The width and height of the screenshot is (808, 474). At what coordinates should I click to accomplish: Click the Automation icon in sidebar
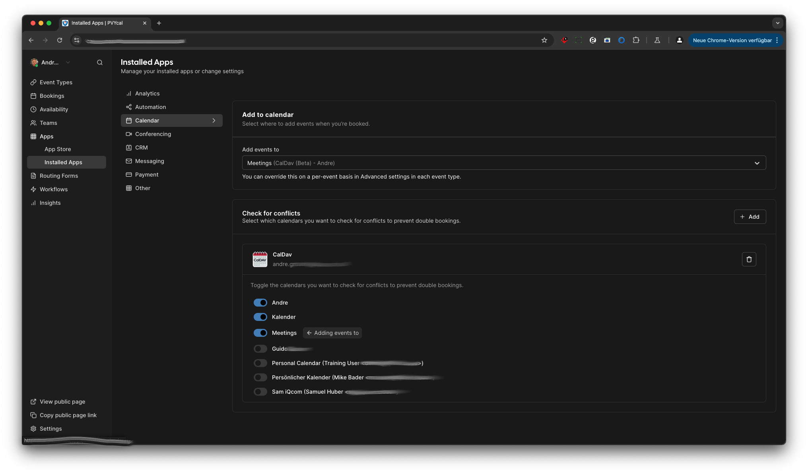128,107
